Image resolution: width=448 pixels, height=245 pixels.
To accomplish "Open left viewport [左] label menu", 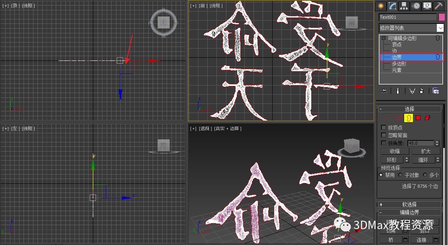I will pos(15,128).
